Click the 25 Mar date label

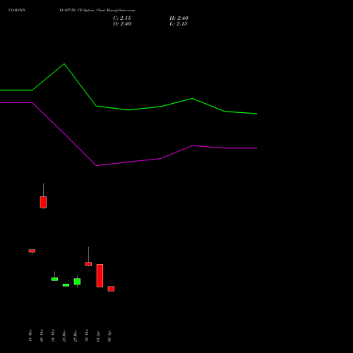point(64,335)
